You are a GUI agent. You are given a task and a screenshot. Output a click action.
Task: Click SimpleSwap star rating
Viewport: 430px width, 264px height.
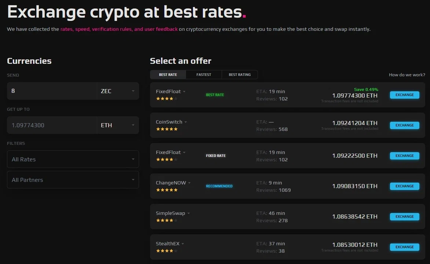point(167,220)
